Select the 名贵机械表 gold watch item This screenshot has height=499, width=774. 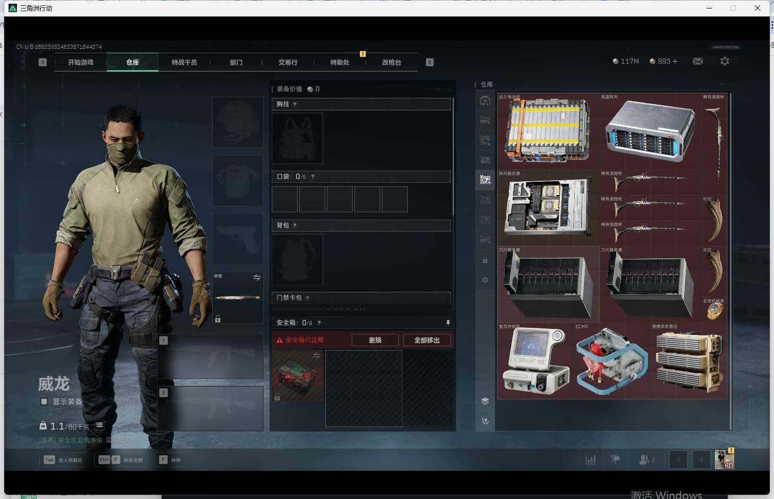714,310
